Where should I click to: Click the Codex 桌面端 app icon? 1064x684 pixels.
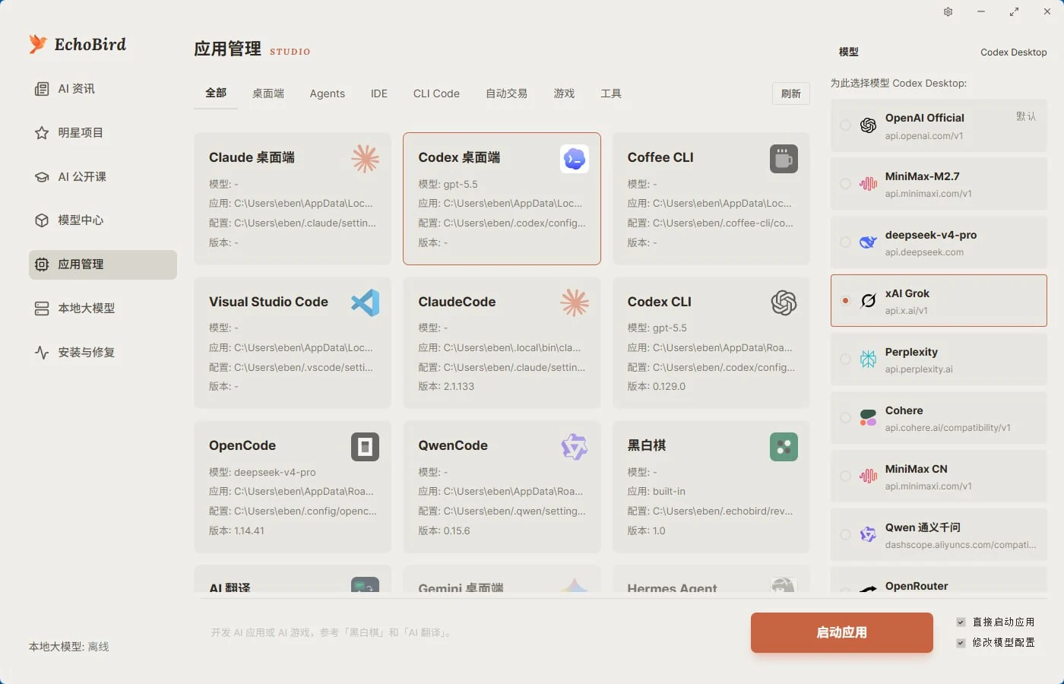click(x=575, y=159)
